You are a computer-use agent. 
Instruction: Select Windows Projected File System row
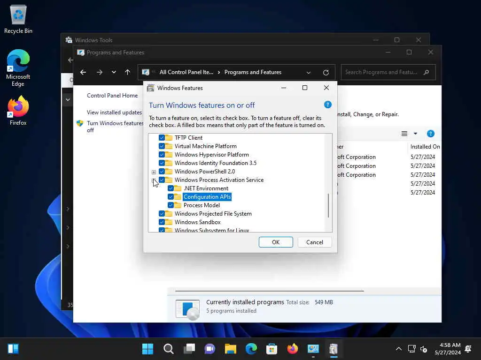tap(213, 214)
